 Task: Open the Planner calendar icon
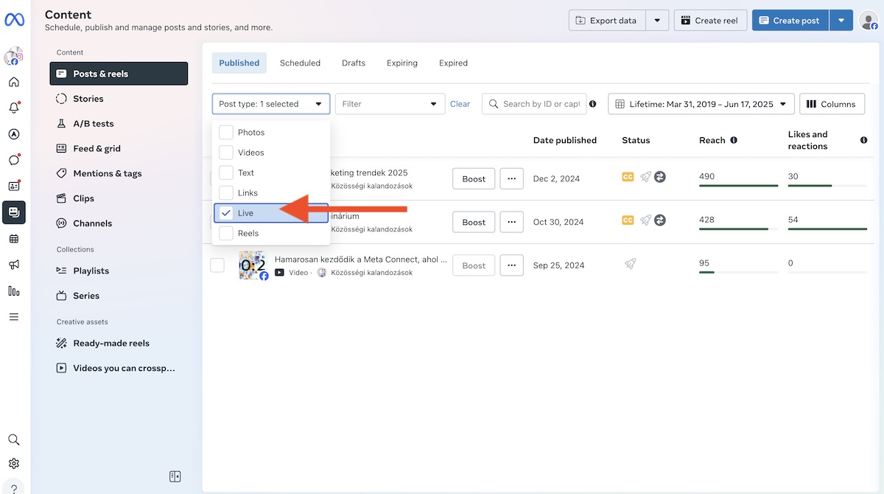tap(14, 239)
